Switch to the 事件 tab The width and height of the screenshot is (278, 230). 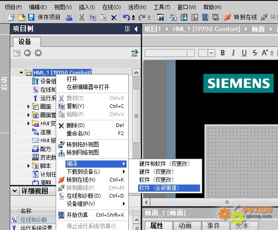pos(216,226)
